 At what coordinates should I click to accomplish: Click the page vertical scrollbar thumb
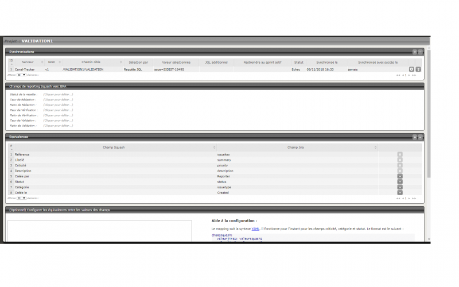429,114
